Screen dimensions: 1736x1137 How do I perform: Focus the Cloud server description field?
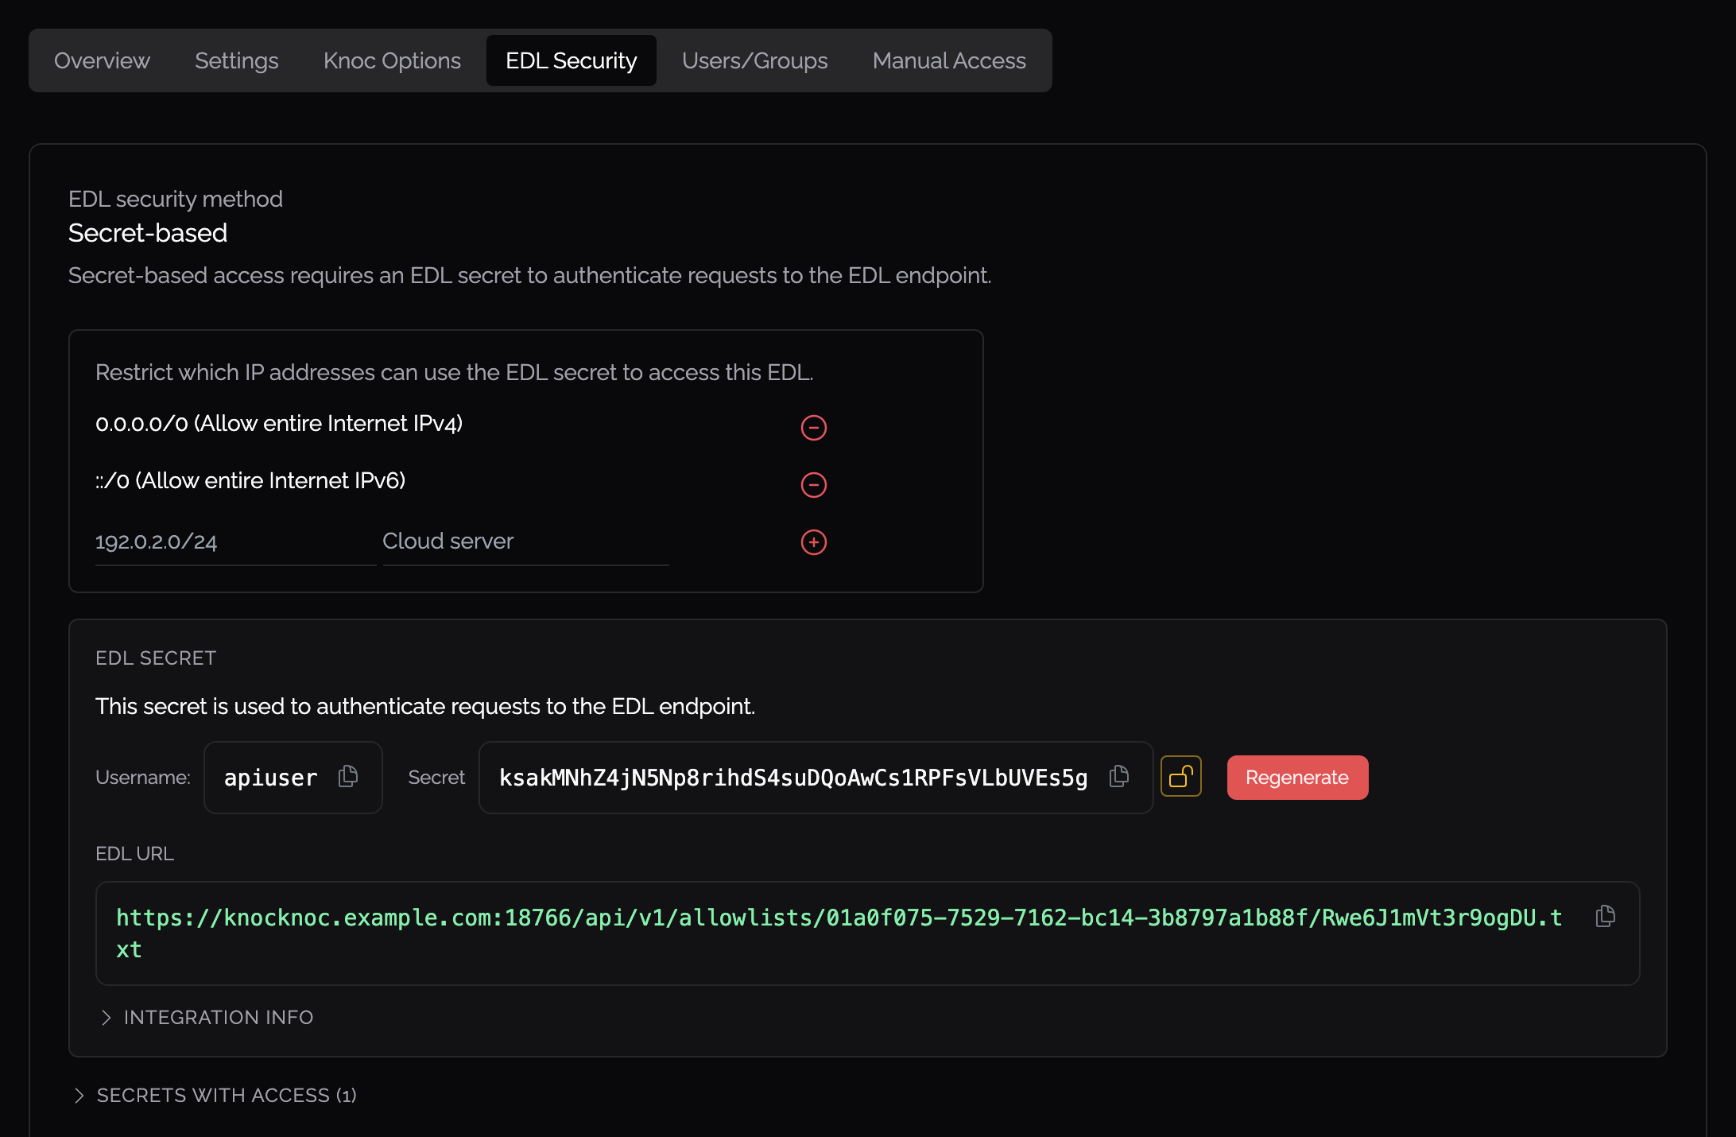(x=525, y=542)
